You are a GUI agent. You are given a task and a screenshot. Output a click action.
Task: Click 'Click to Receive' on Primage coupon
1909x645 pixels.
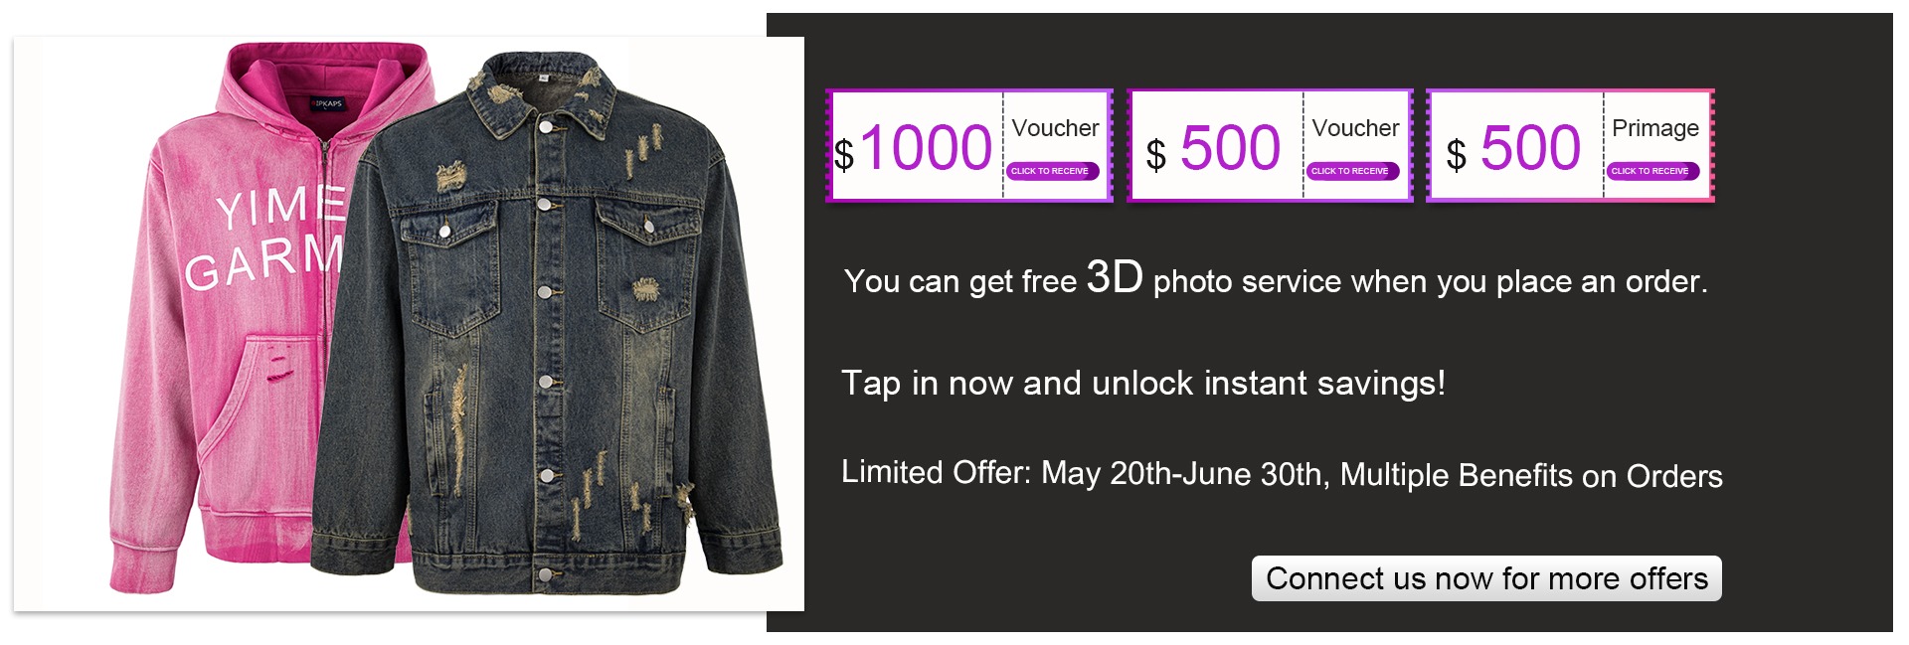tap(1652, 171)
